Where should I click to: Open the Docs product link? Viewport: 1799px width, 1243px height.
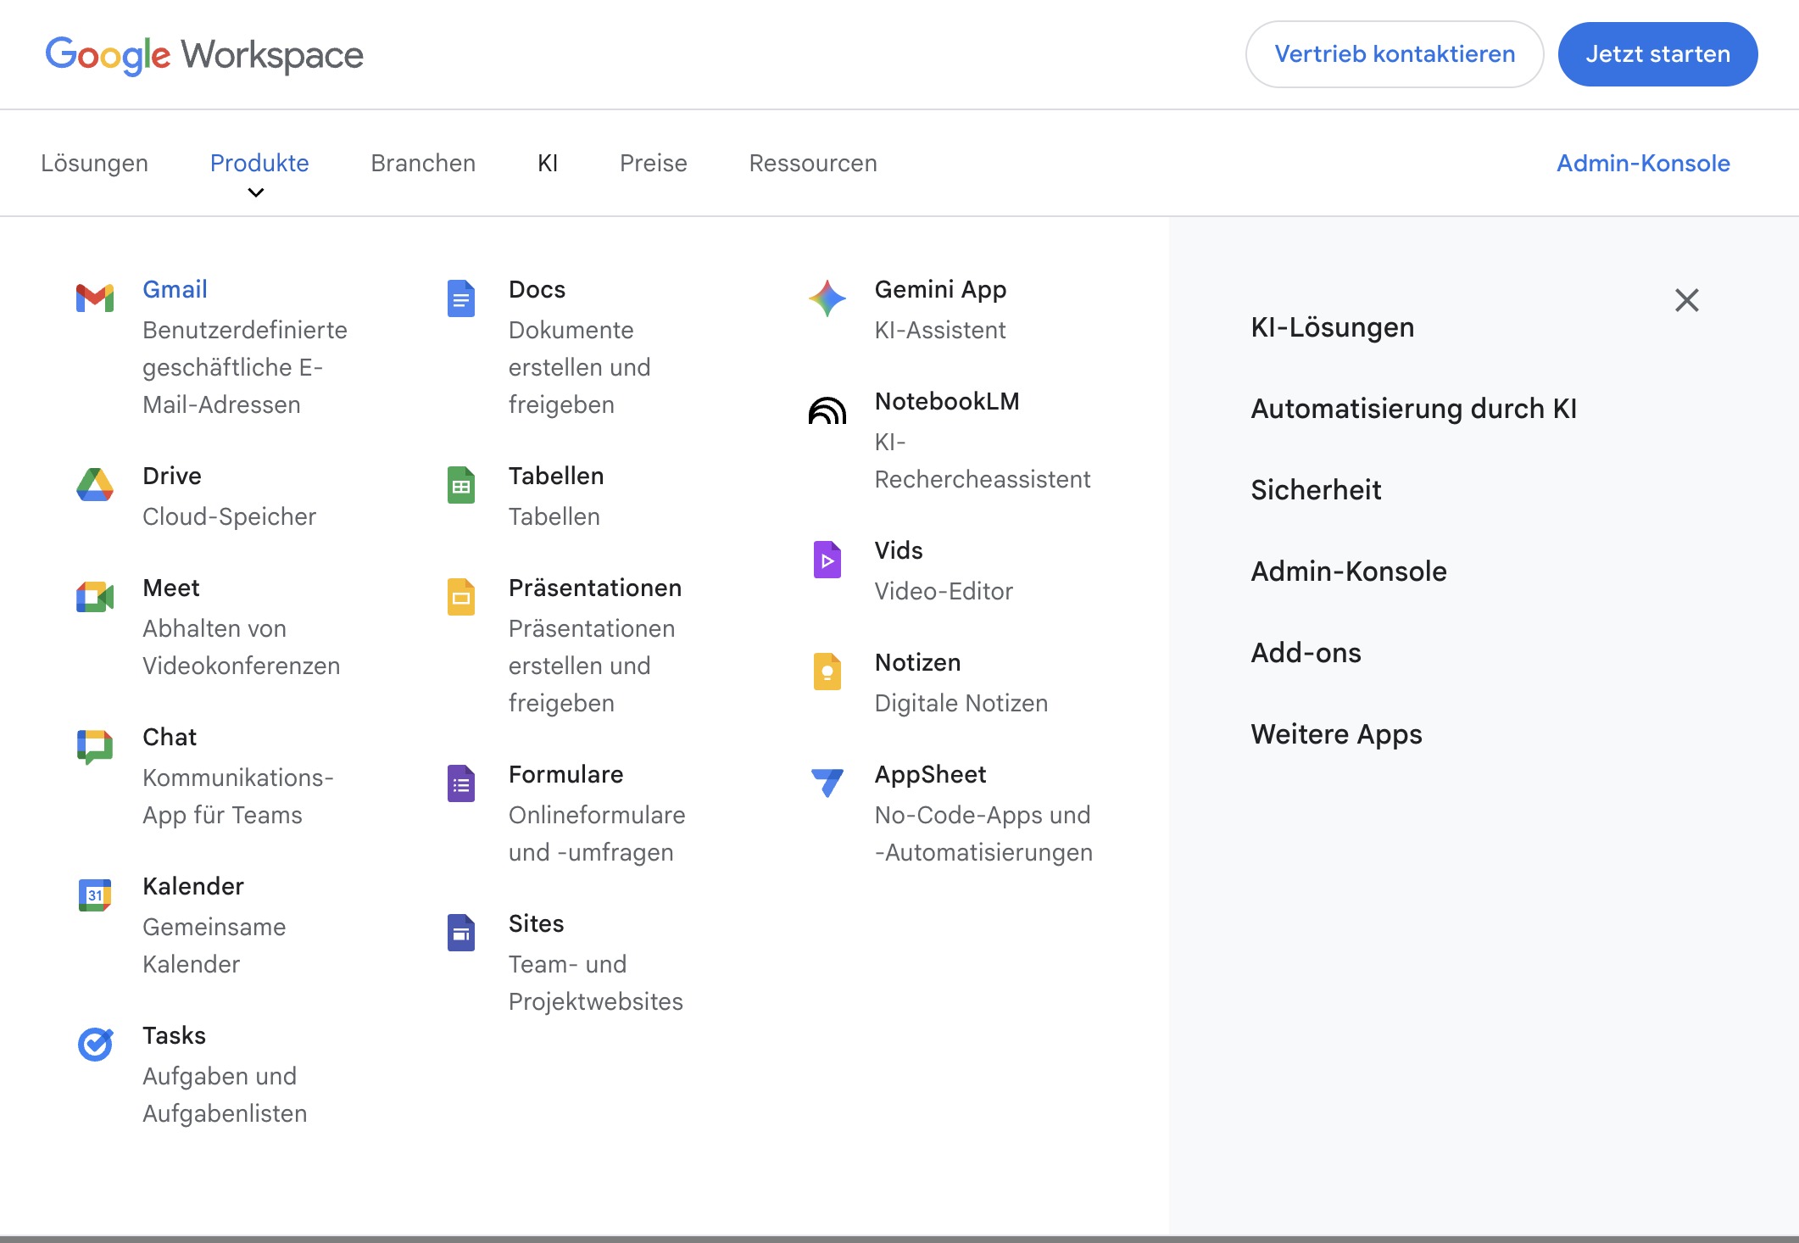pos(537,289)
